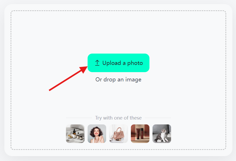This screenshot has width=236, height=161.
Task: Click the red arrow annotation's arrowhead
Action: click(x=84, y=69)
